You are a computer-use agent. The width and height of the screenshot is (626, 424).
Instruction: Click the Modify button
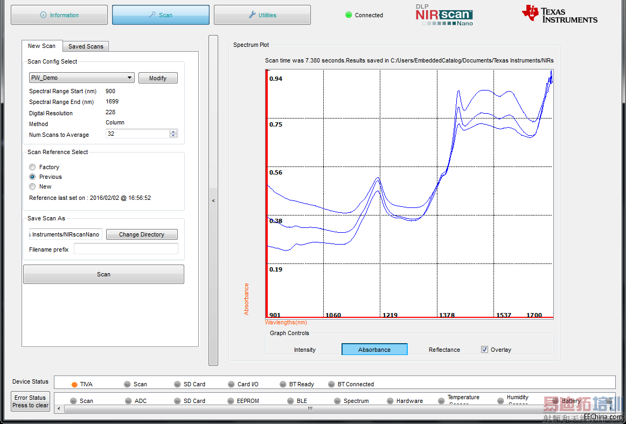point(158,78)
